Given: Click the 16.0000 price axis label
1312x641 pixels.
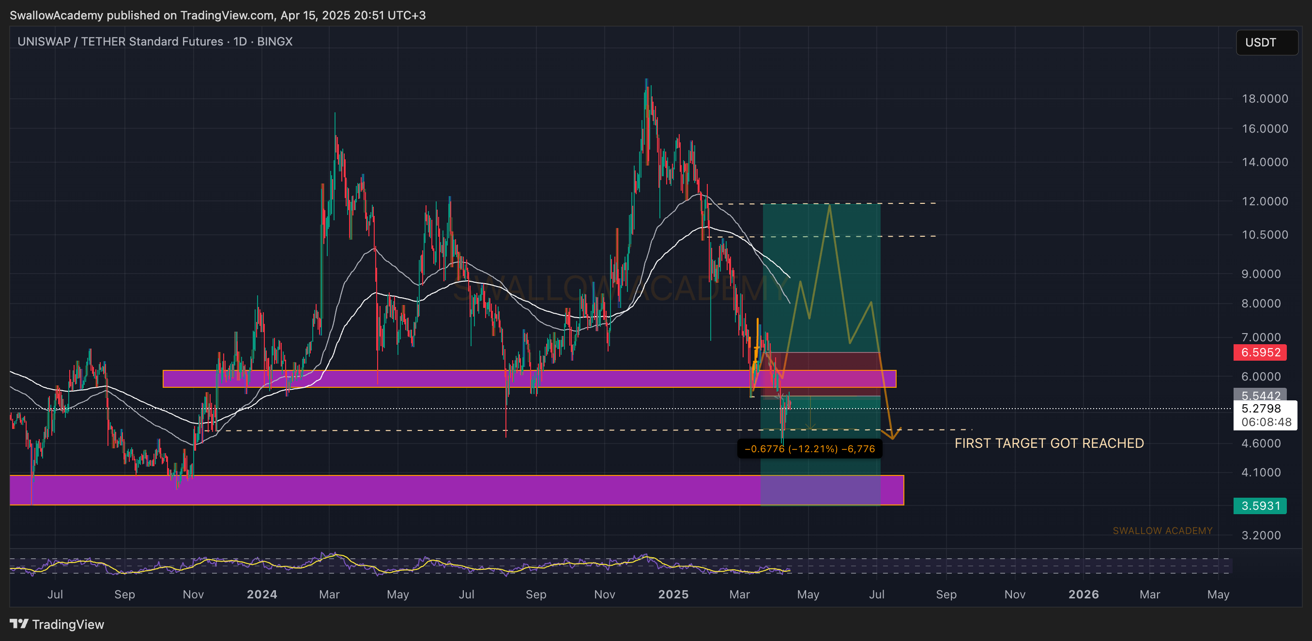Looking at the screenshot, I should coord(1265,129).
